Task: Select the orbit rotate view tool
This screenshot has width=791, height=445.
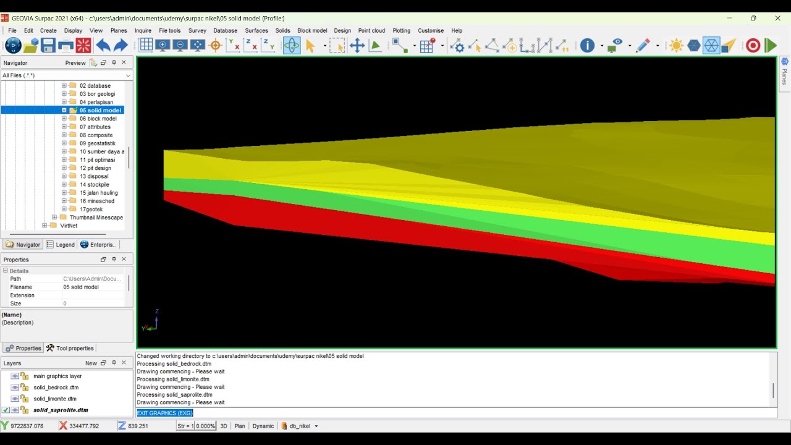Action: click(x=292, y=45)
